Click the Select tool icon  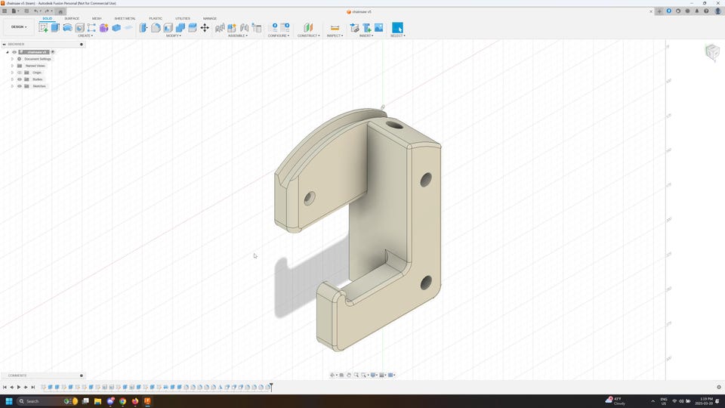(397, 28)
